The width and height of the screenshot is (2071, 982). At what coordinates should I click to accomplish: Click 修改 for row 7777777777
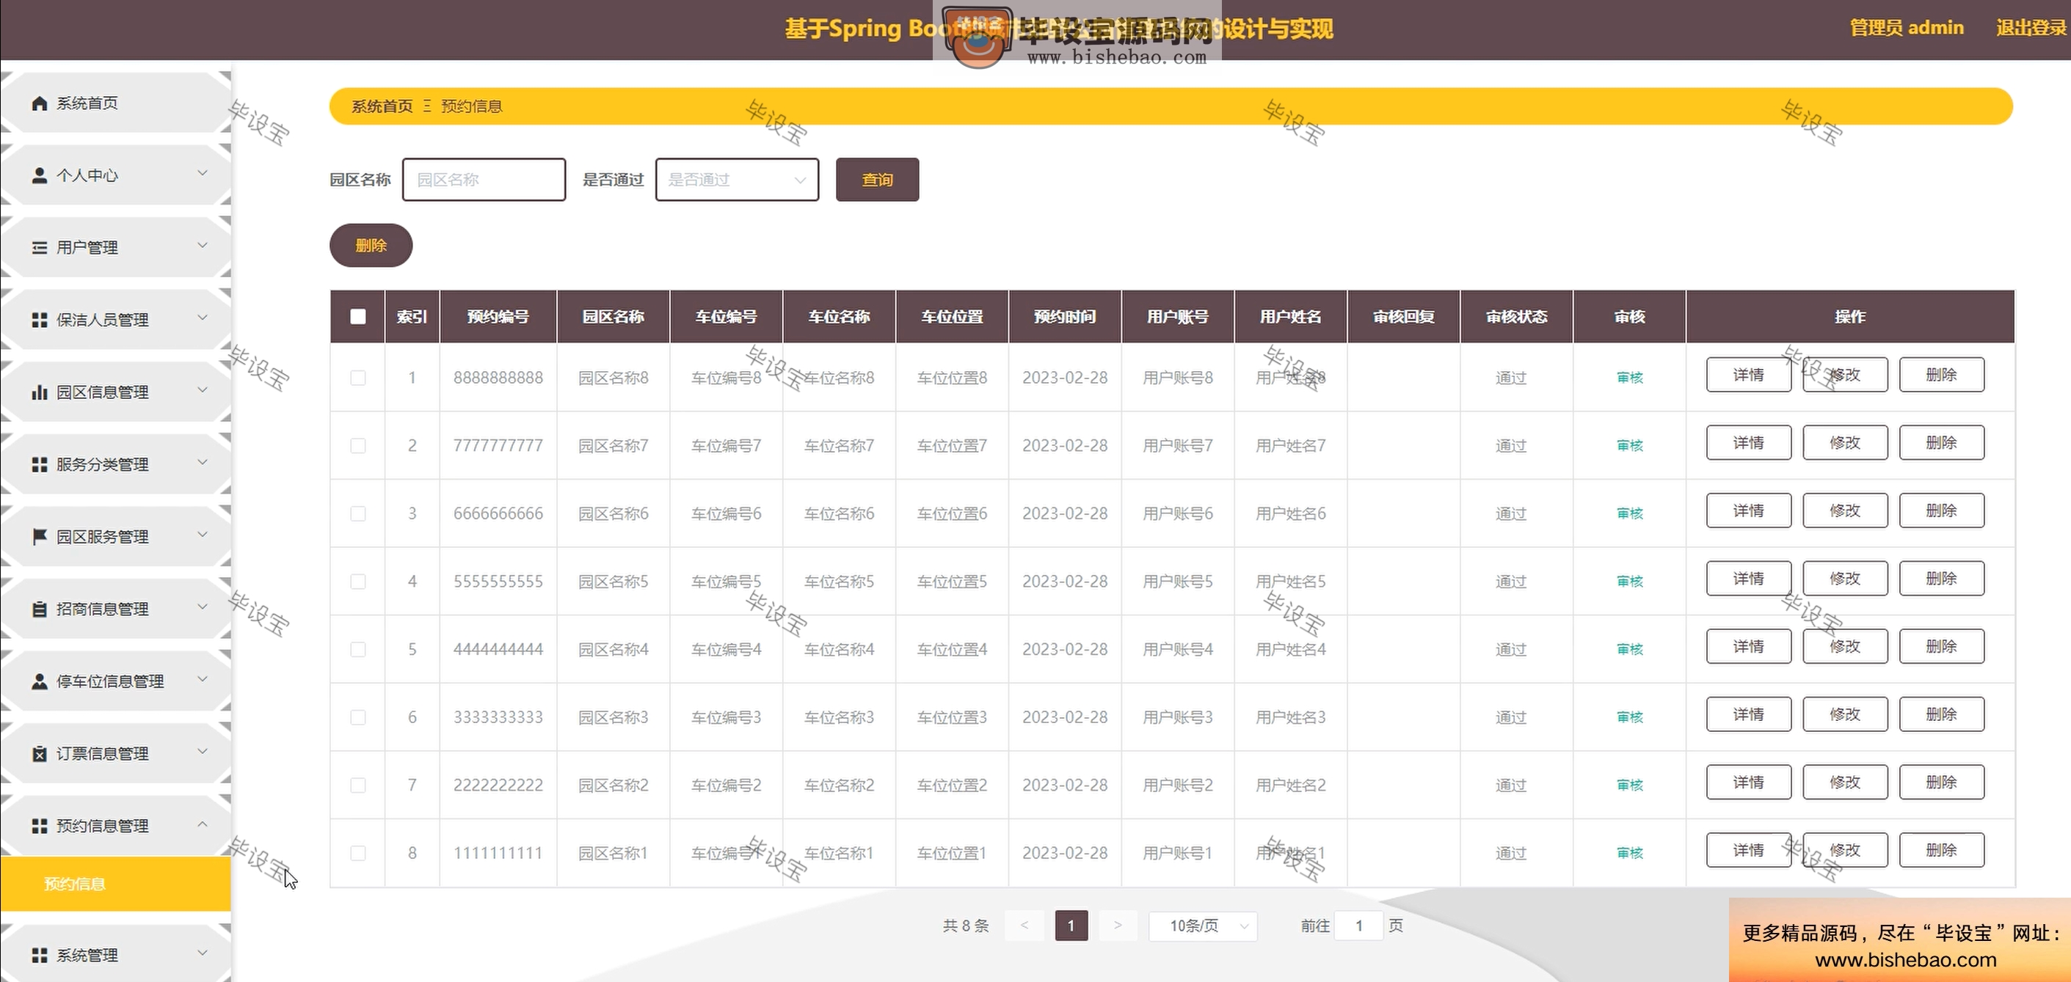pos(1845,442)
